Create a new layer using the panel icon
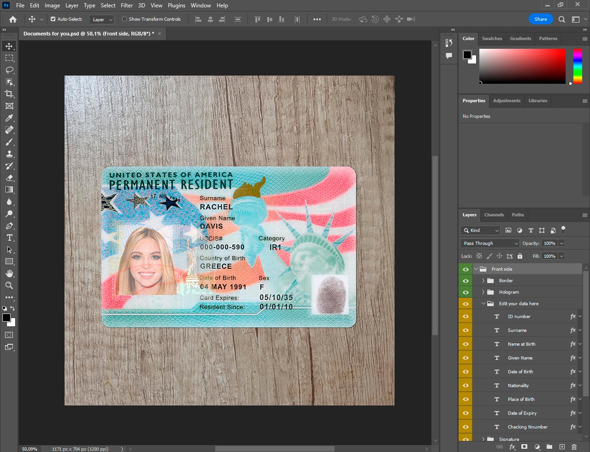This screenshot has width=590, height=452. [x=562, y=447]
